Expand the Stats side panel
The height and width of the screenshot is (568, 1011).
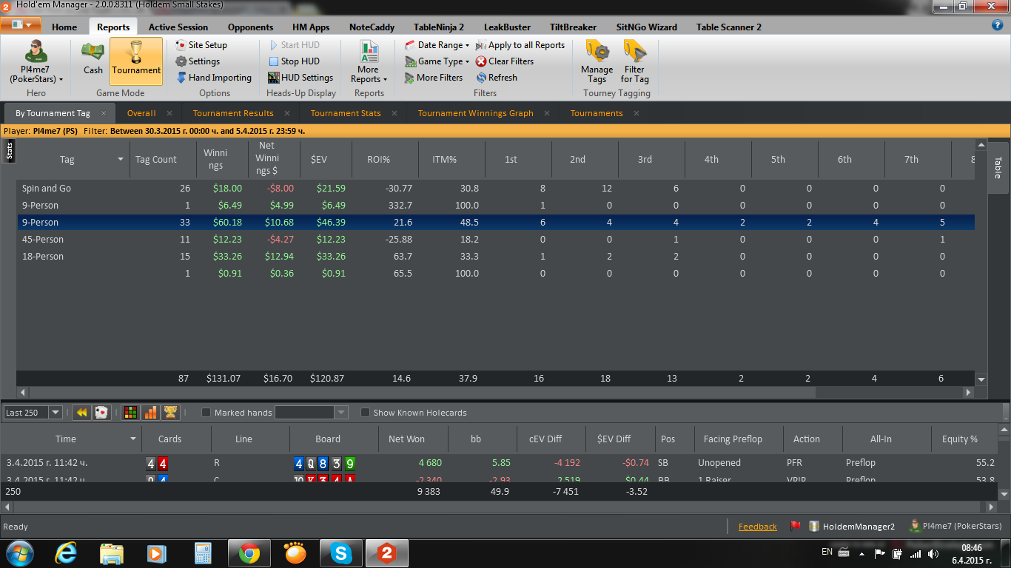coord(10,151)
